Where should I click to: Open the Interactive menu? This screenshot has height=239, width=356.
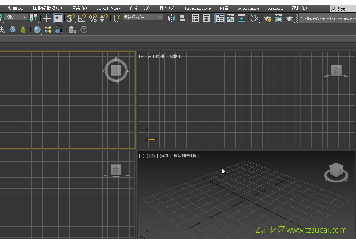click(197, 8)
